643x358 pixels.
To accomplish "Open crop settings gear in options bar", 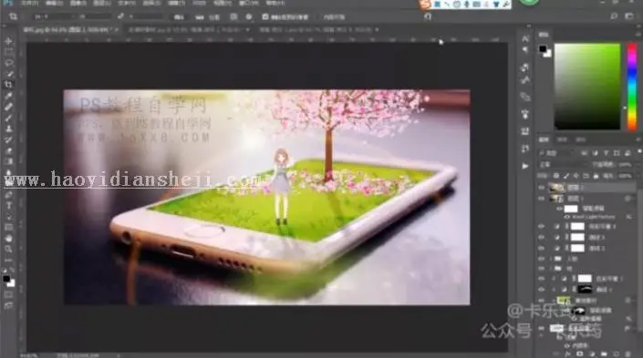I will pyautogui.click(x=249, y=16).
